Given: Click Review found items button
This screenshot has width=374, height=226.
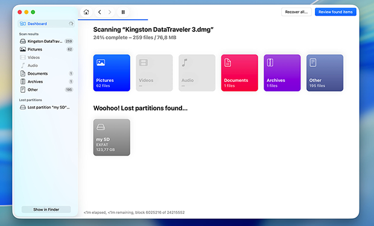Looking at the screenshot, I should (335, 12).
